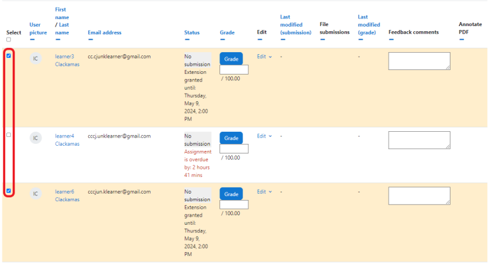Click 'No submission' status for learner6
The image size is (490, 263).
[197, 195]
